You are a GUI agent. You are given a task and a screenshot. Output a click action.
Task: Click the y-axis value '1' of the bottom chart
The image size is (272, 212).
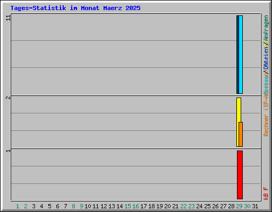[8, 151]
